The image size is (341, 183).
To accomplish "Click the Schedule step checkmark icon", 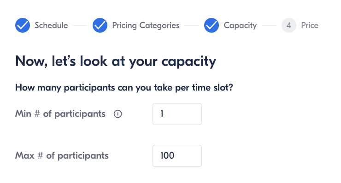I will [23, 25].
